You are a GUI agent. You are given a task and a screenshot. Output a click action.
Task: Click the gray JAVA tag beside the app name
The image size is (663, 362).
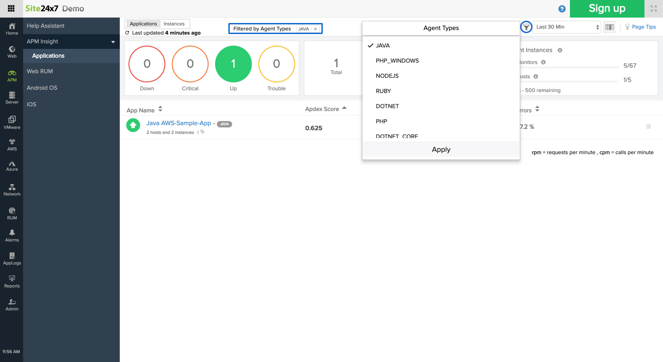225,124
